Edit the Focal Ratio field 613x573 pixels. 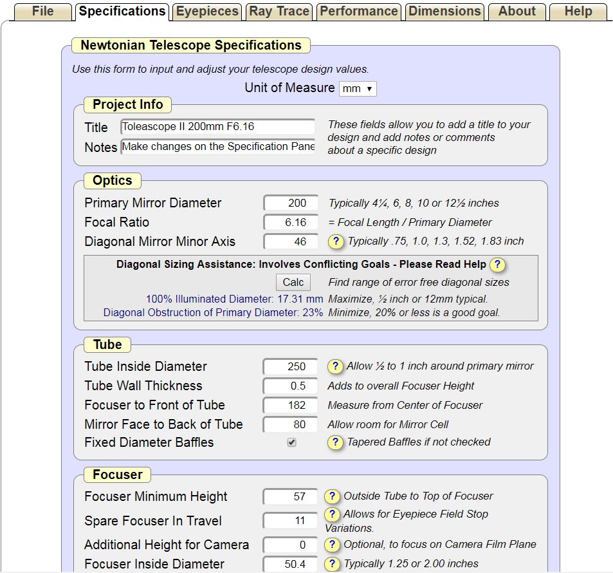tap(291, 222)
